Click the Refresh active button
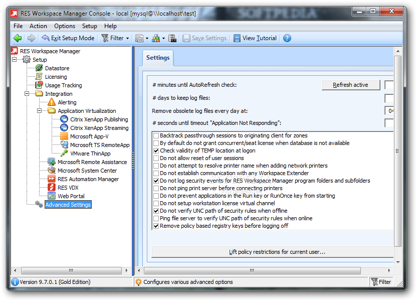Viewport: 417px width, 301px height. point(350,85)
